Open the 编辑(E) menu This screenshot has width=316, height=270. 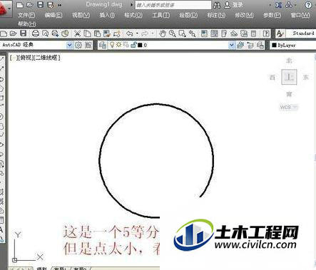[53, 15]
